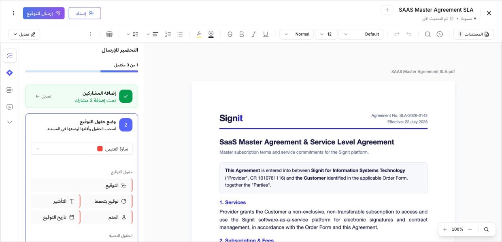Insert a numbered list
The image size is (502, 242).
(x=168, y=34)
